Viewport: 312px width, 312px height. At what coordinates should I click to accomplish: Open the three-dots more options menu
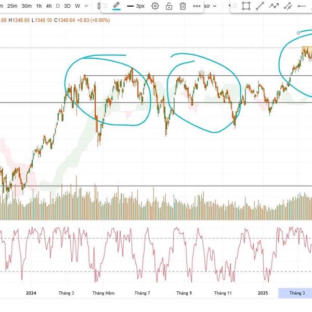pos(197,6)
